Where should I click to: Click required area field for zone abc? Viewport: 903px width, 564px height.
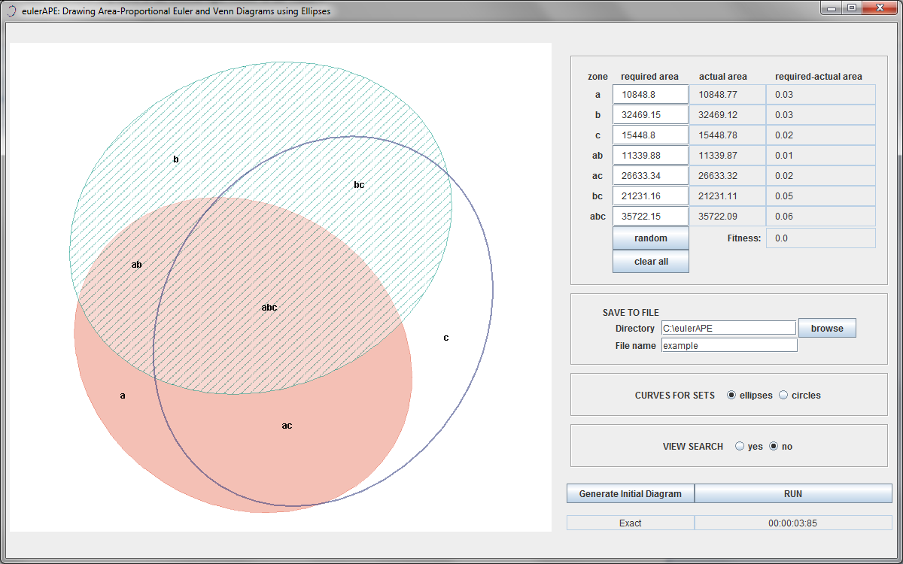[651, 216]
